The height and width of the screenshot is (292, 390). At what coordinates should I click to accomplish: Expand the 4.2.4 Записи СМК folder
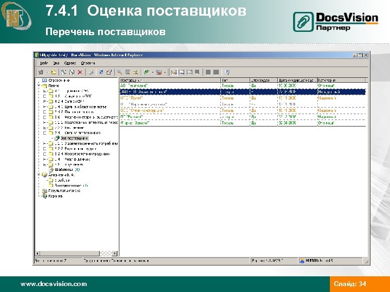click(44, 101)
